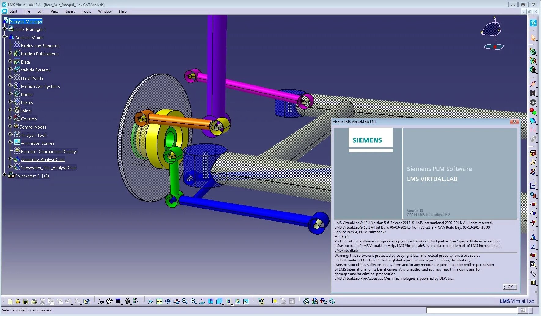Open the view cube dropdown arrow

point(223,304)
